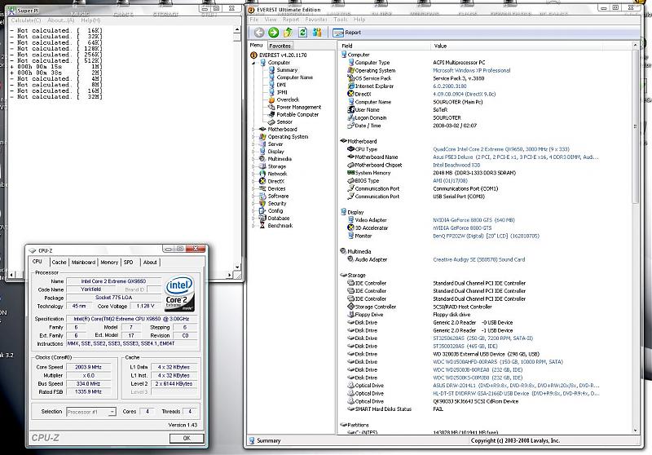Click Creative Audigy SE sound card link

point(479,259)
